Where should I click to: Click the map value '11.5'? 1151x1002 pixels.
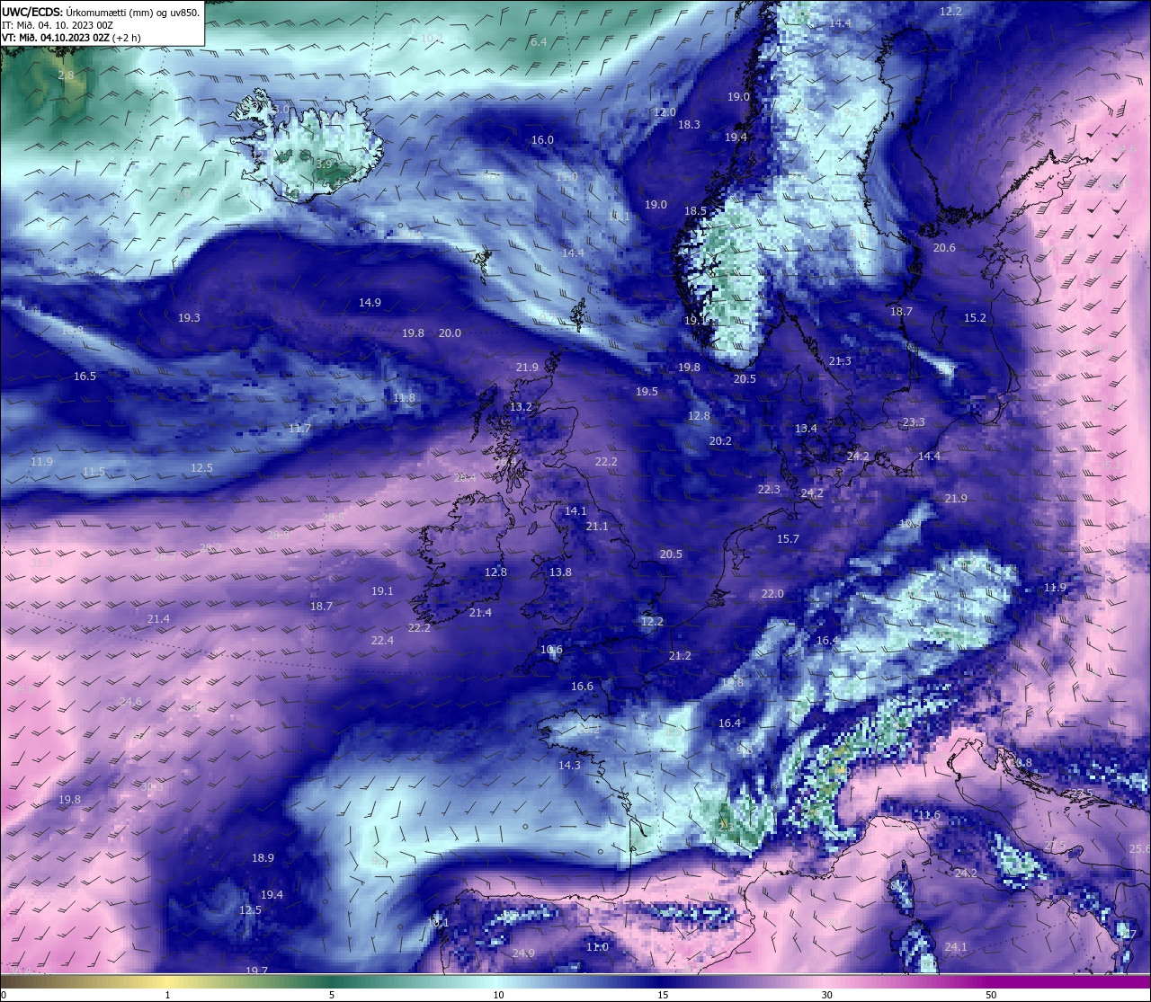(94, 472)
